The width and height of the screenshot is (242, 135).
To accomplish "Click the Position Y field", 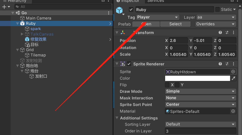I will click(203, 41).
